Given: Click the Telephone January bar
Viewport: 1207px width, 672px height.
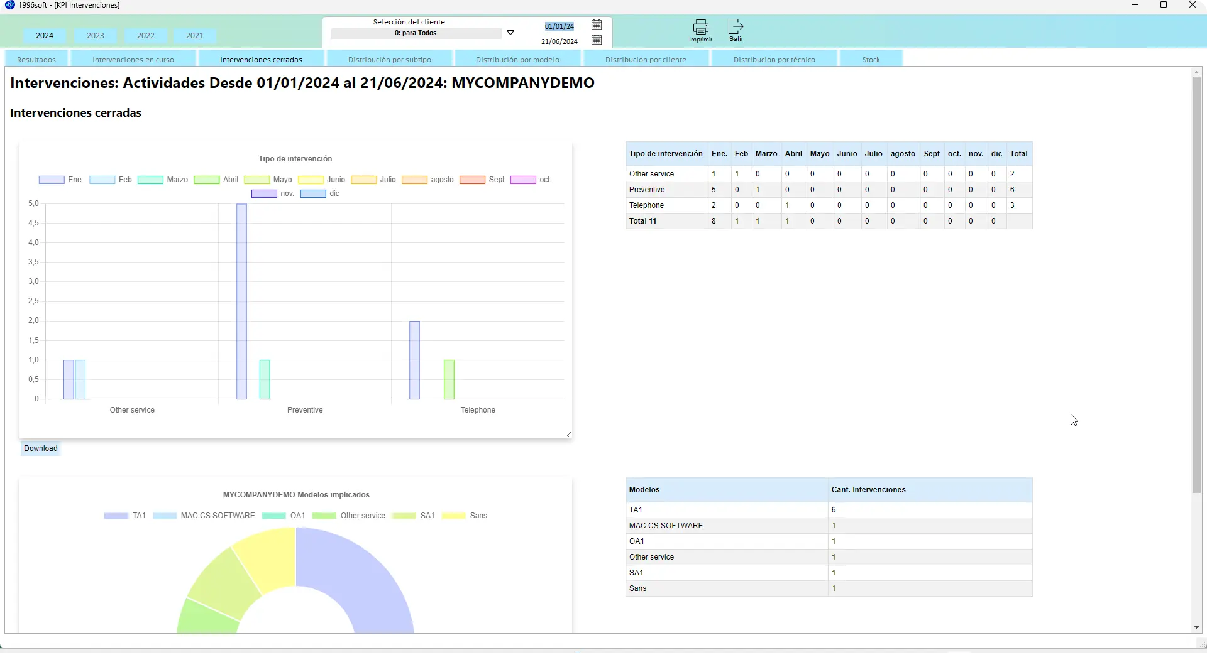Looking at the screenshot, I should pos(414,360).
